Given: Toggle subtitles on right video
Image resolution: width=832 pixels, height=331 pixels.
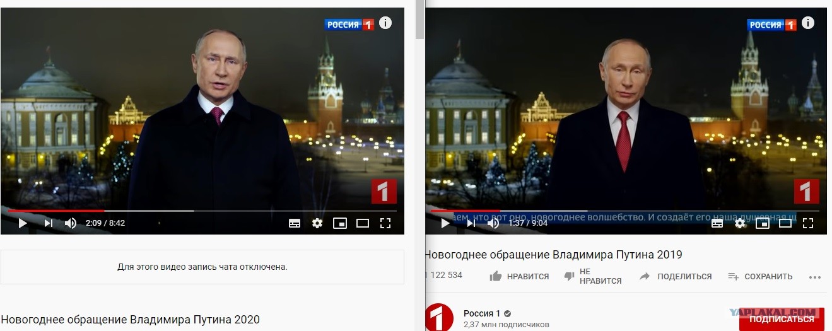Looking at the screenshot, I should pos(717,223).
